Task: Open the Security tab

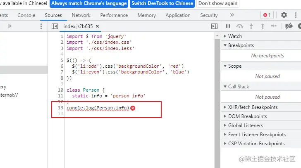Action: click(209, 15)
